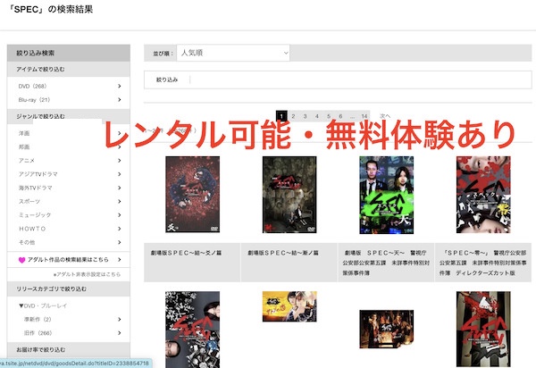
Task: Collapse ▼DVD・ブルーレイ release category
Action: coord(43,305)
